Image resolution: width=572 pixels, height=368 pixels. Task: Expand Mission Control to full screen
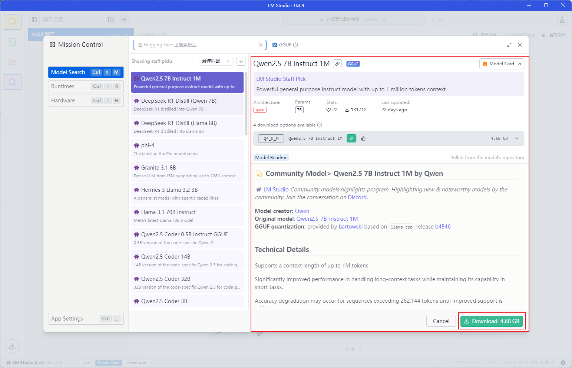coord(509,45)
